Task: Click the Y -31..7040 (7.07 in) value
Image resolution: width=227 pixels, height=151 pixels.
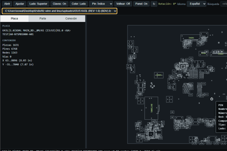Action: click(18, 64)
